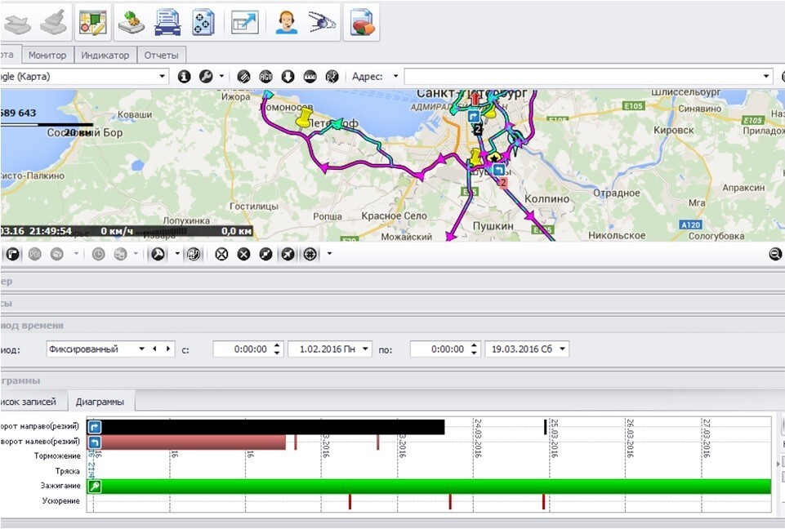
Task: Switch to the Монитор tab
Action: point(47,56)
